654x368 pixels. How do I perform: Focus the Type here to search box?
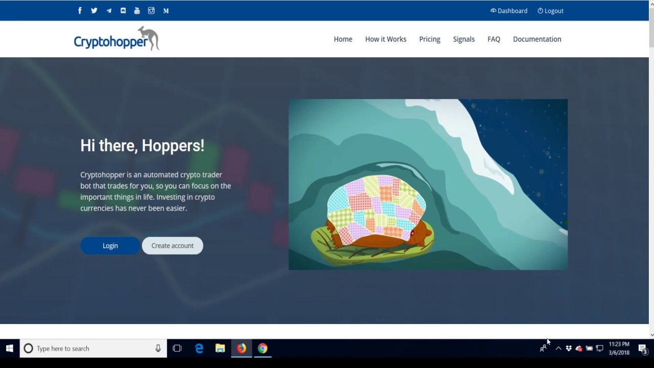(x=94, y=349)
